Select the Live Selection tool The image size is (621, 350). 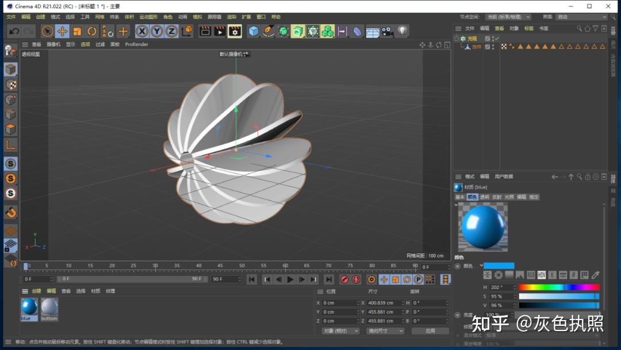pos(47,31)
